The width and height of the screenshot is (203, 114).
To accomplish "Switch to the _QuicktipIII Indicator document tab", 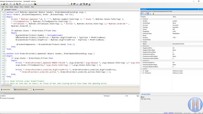I will [x=9, y=9].
